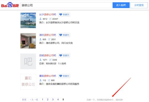Screen dimensions: 149x102
Task: Click the member icon beside 605
Action: (40, 39)
